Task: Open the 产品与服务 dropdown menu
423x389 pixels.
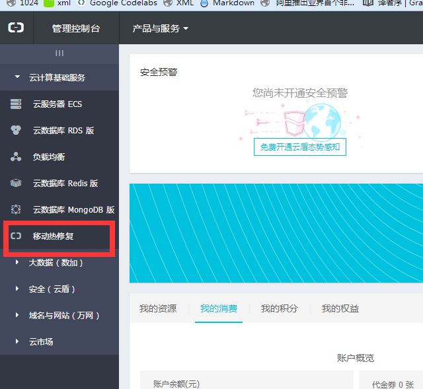Action: pos(160,28)
